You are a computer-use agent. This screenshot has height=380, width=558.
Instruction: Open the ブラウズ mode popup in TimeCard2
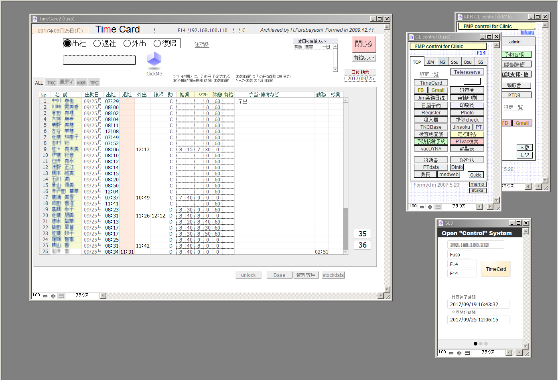click(82, 295)
